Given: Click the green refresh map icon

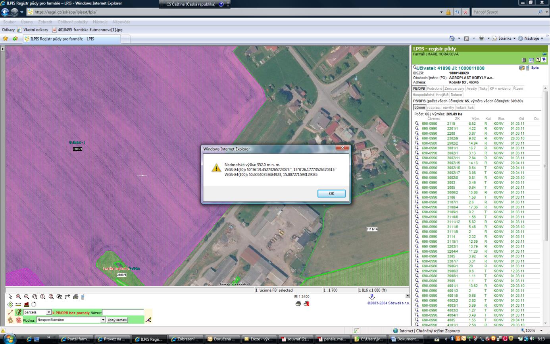Looking at the screenshot, I should coord(10,304).
